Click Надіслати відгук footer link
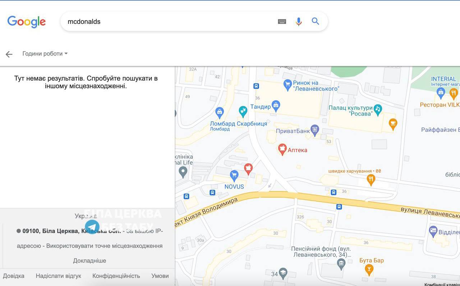This screenshot has width=460, height=286. [x=59, y=276]
